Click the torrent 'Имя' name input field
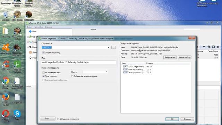 coord(79,62)
